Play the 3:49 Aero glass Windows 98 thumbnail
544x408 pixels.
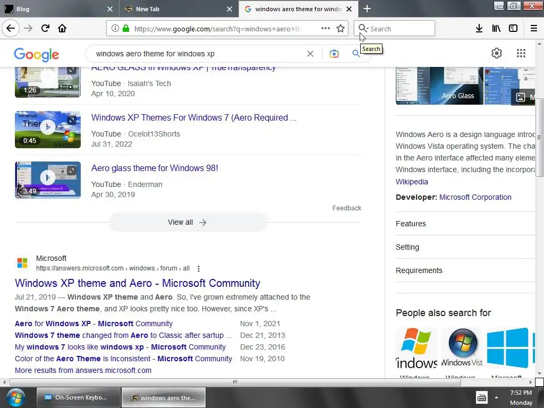pos(47,180)
